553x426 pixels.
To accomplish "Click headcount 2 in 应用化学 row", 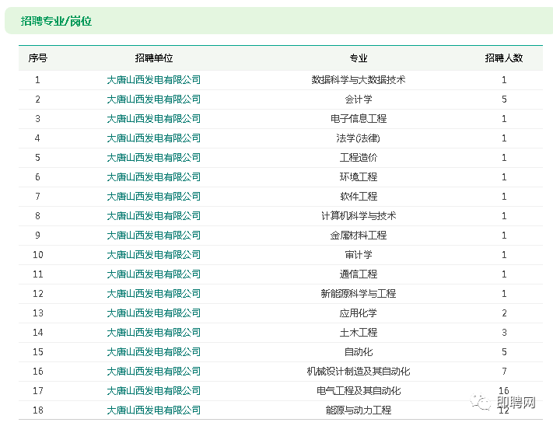I will click(504, 313).
